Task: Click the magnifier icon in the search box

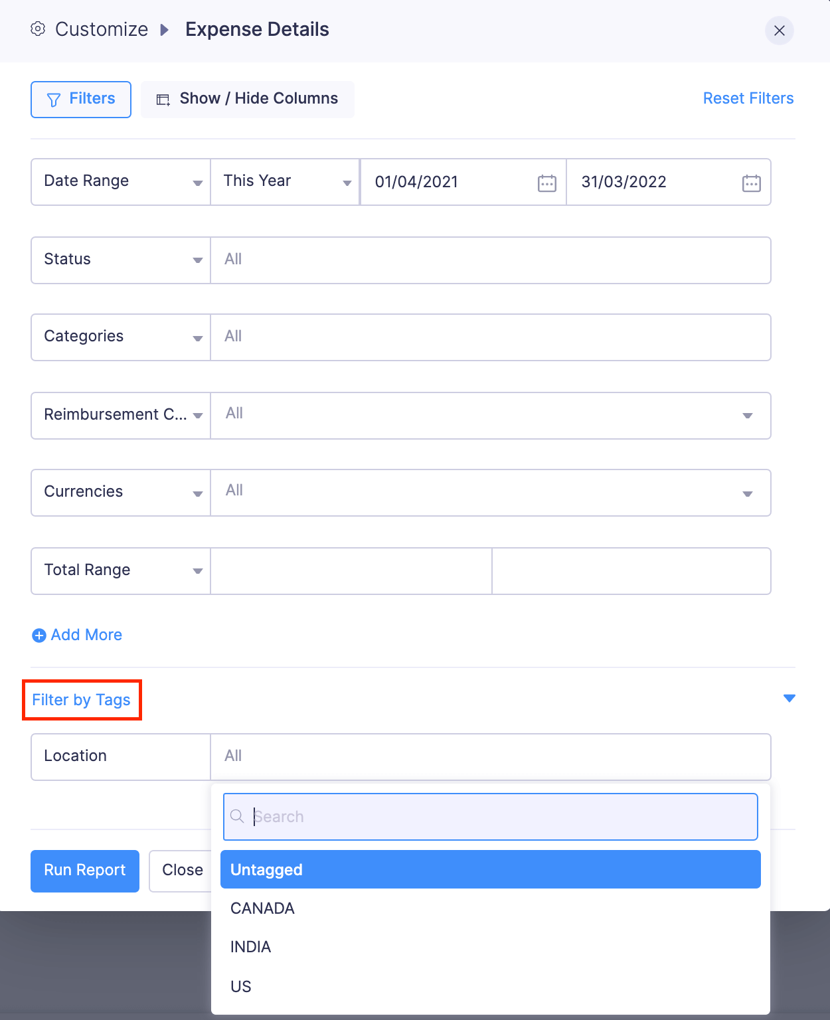Action: 237,816
